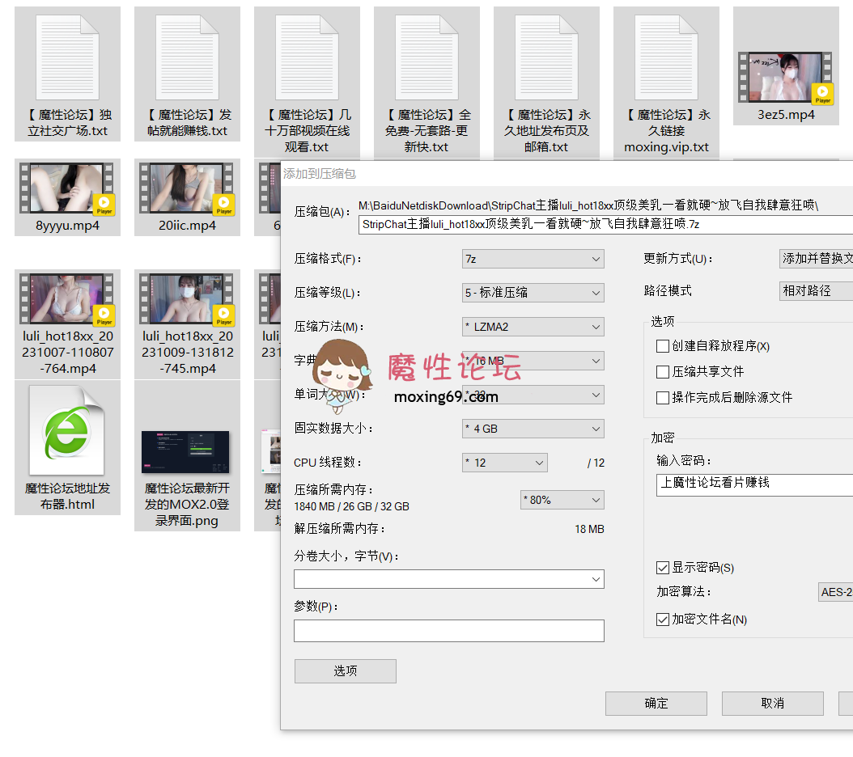Screen dimensions: 853x757
Task: Click the 确定 confirm button
Action: coord(656,703)
